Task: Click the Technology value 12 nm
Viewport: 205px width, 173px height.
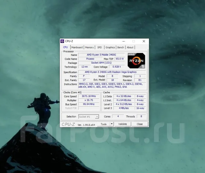Action: pyautogui.click(x=85, y=67)
